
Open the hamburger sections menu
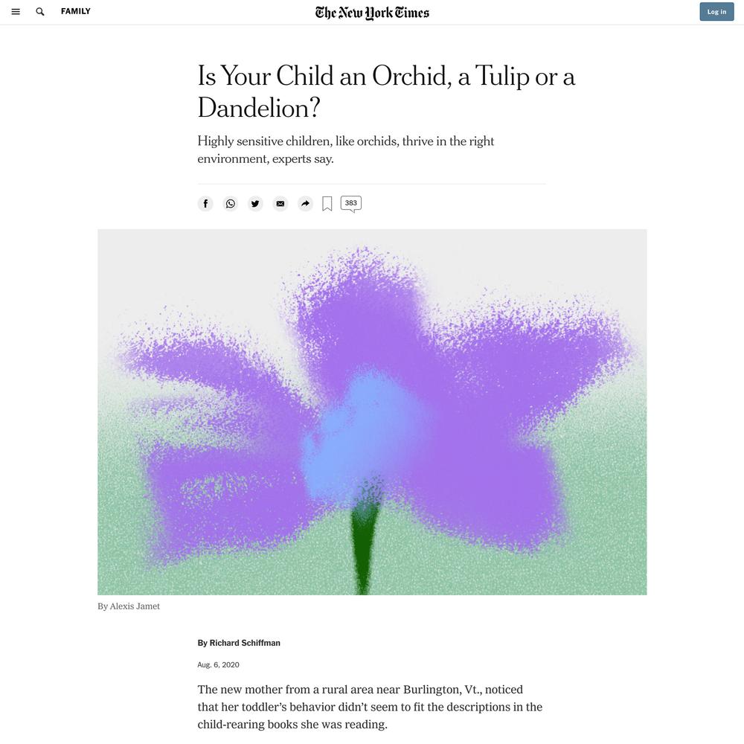point(16,11)
